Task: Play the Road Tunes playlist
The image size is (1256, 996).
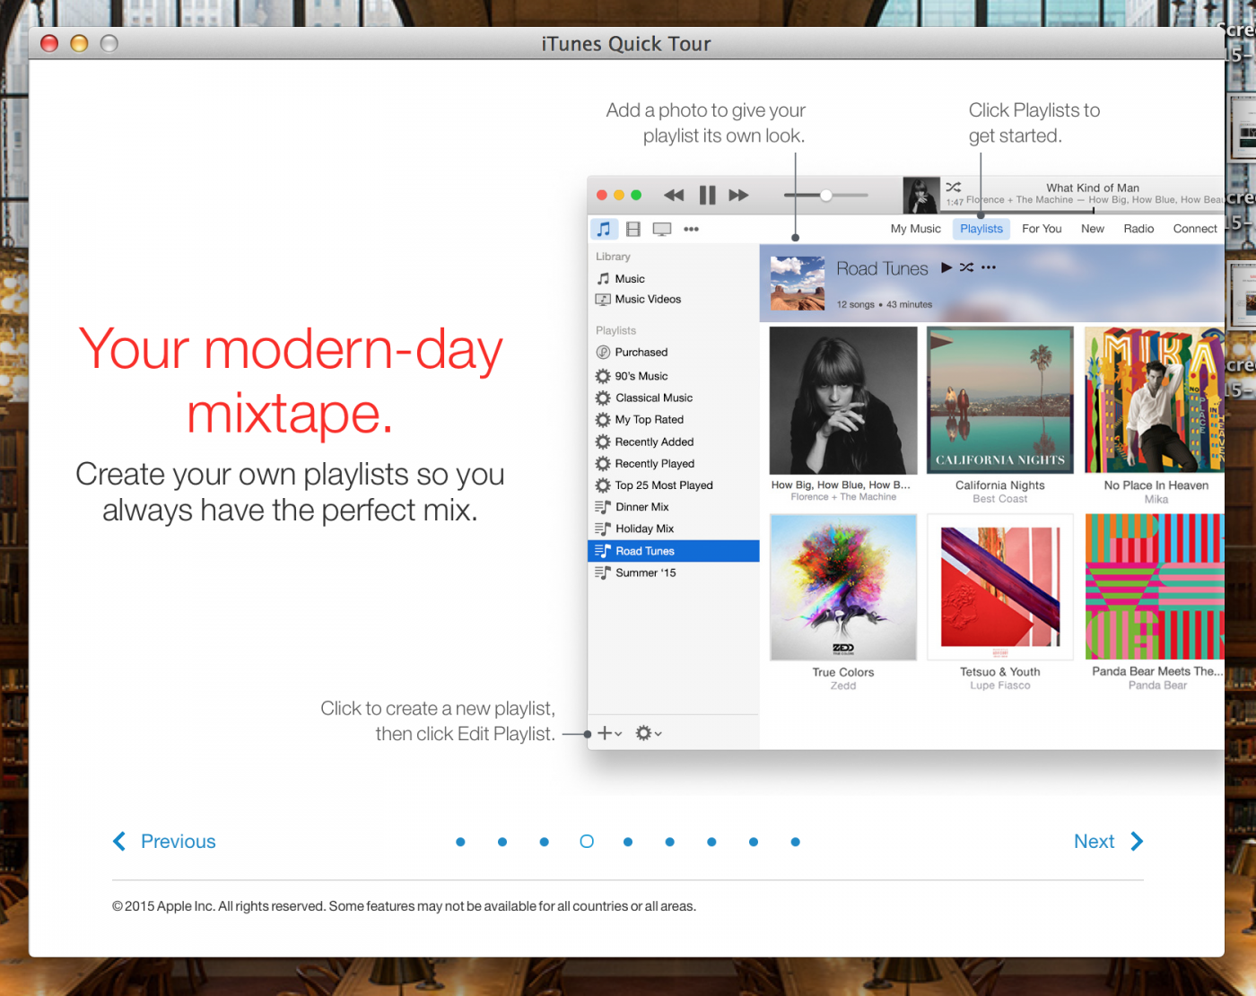Action: pyautogui.click(x=946, y=267)
